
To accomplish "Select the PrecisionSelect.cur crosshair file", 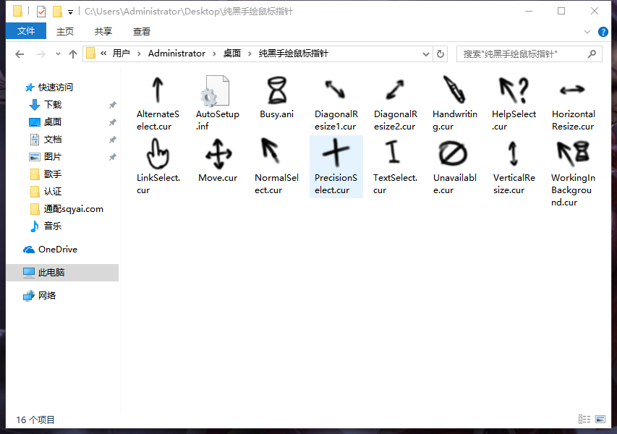I will pyautogui.click(x=336, y=167).
